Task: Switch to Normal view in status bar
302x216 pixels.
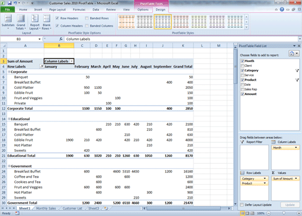Action: point(242,213)
